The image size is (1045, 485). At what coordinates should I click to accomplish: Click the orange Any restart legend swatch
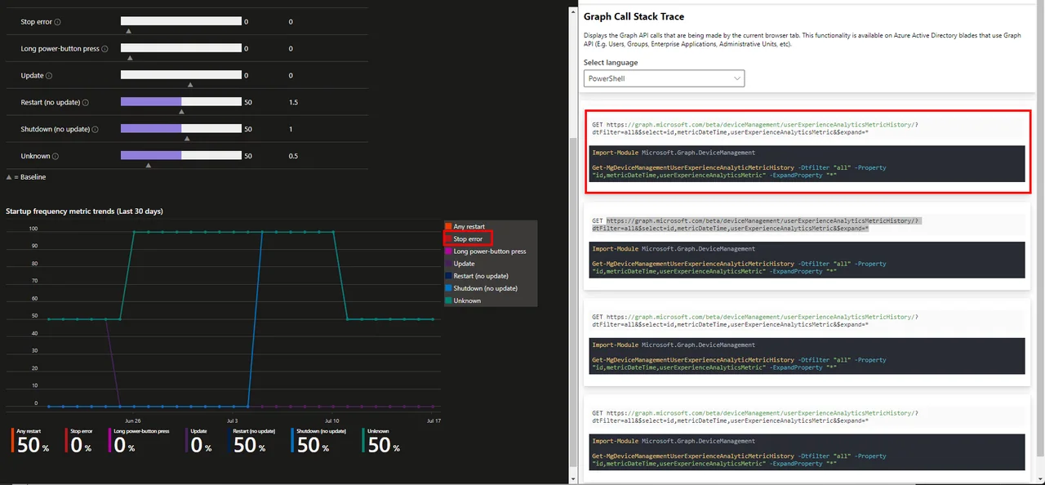tap(448, 226)
